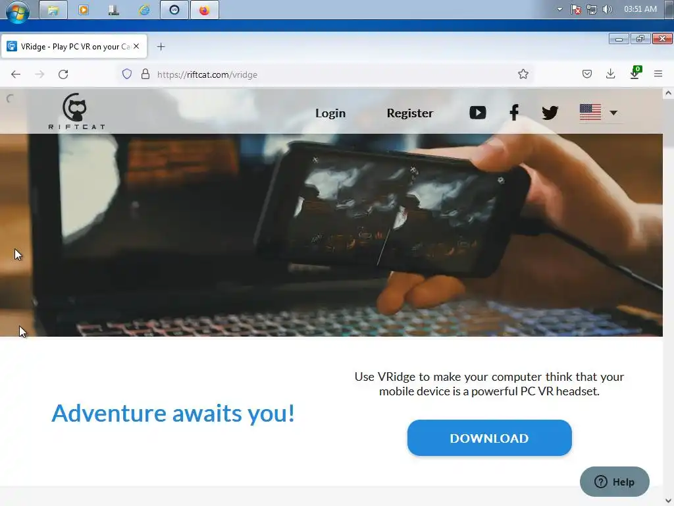Click the Adventure awaits you! heading
674x506 pixels.
pos(173,414)
